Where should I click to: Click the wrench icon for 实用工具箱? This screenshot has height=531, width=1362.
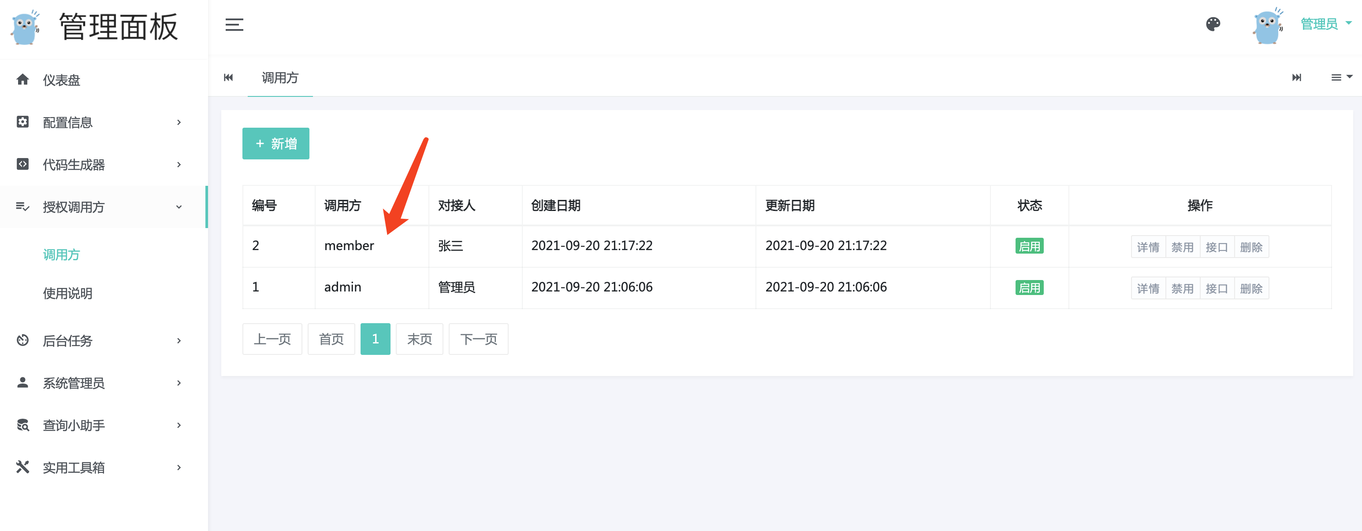[23, 467]
